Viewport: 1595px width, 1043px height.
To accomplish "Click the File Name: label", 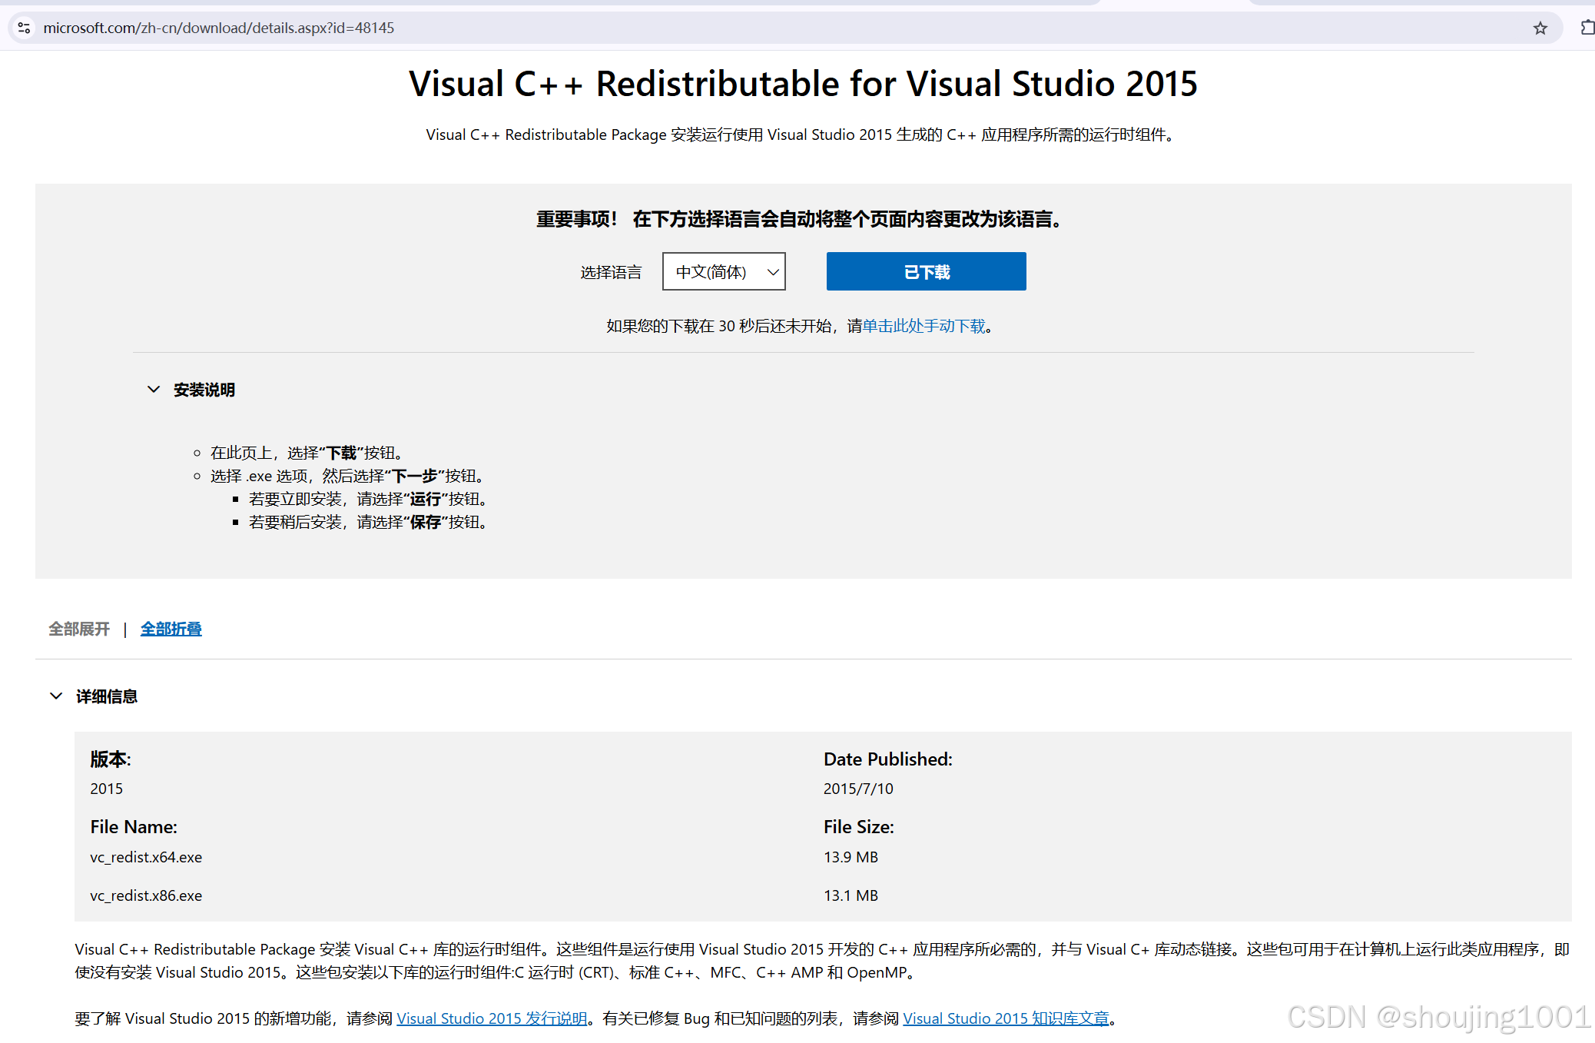I will 134,827.
